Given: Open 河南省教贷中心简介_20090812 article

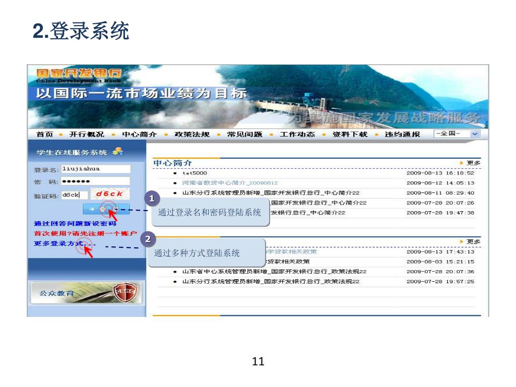Looking at the screenshot, I should coord(230,183).
